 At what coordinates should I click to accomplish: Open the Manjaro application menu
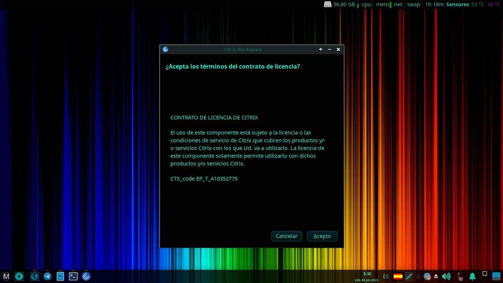pos(6,276)
